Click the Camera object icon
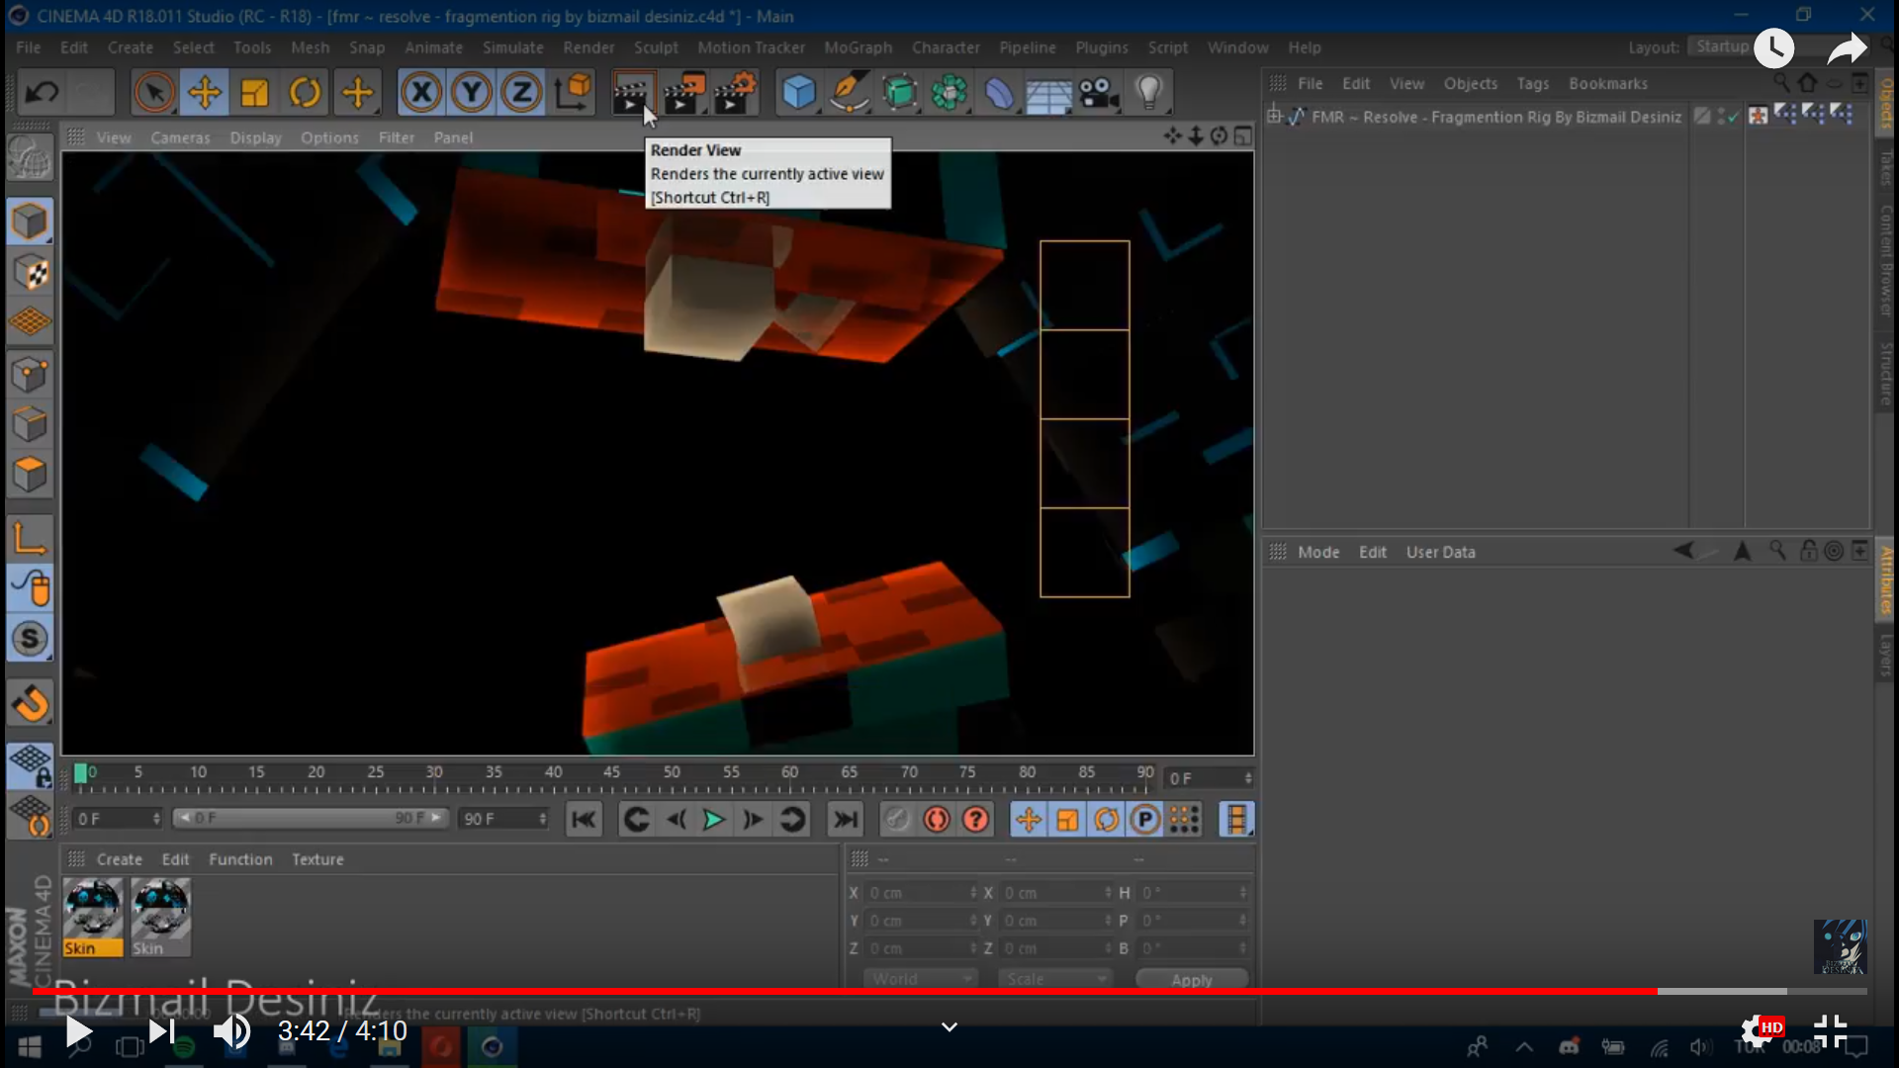 [x=1098, y=93]
